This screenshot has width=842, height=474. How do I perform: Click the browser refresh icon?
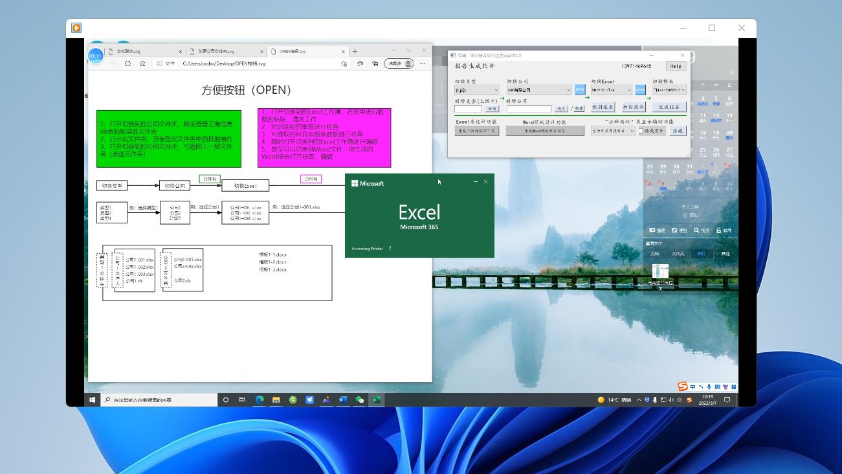click(x=127, y=63)
